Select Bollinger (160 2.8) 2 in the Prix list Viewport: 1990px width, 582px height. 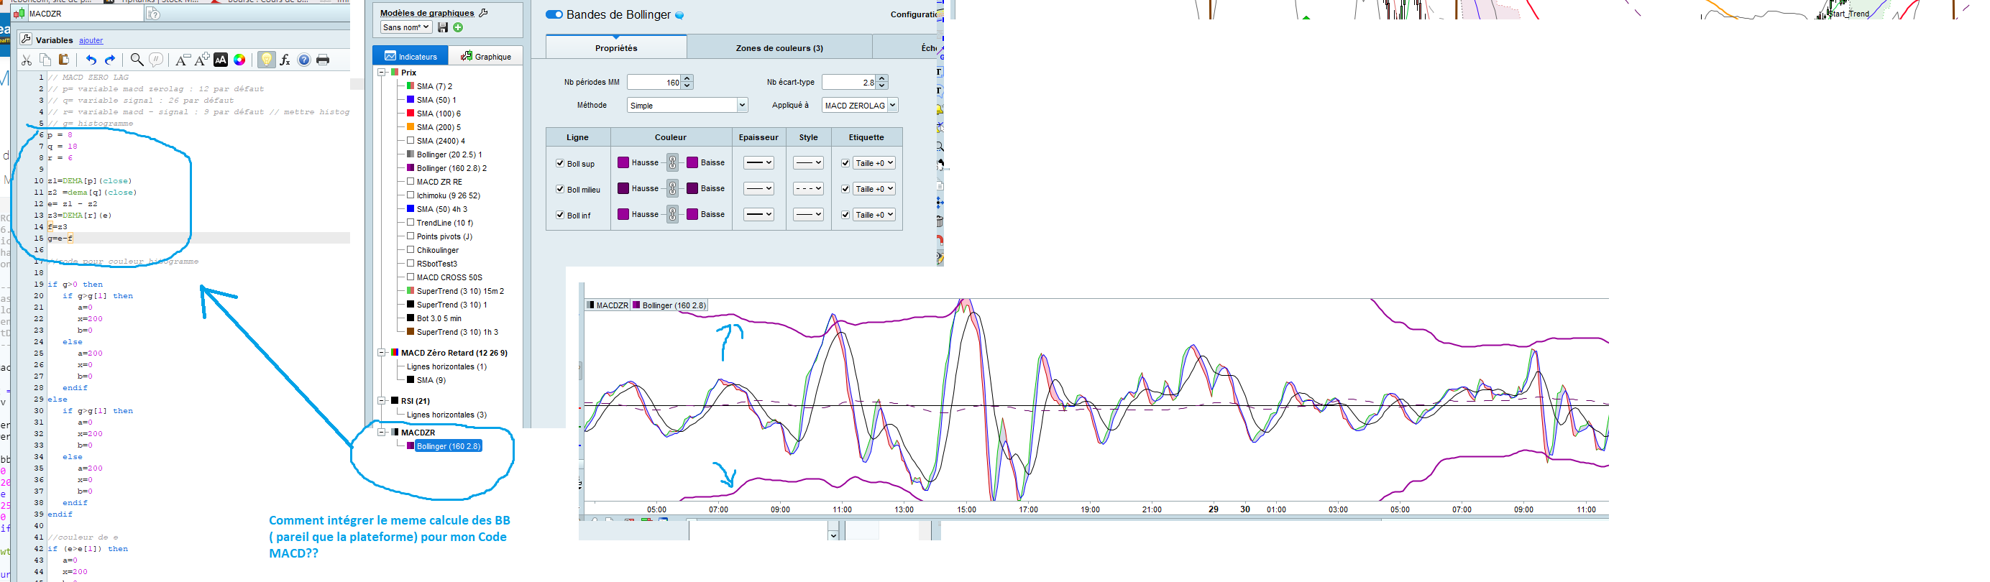[452, 167]
